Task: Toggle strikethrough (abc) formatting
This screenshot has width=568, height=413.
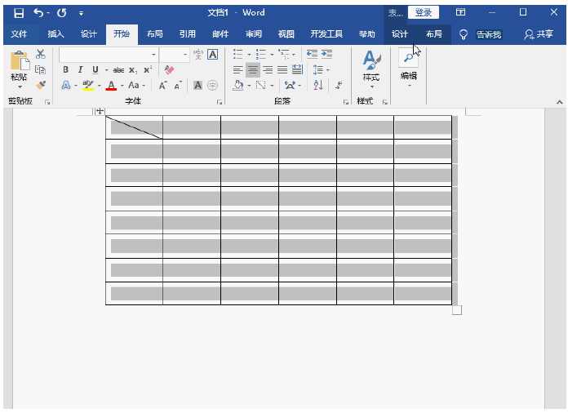Action: point(118,70)
